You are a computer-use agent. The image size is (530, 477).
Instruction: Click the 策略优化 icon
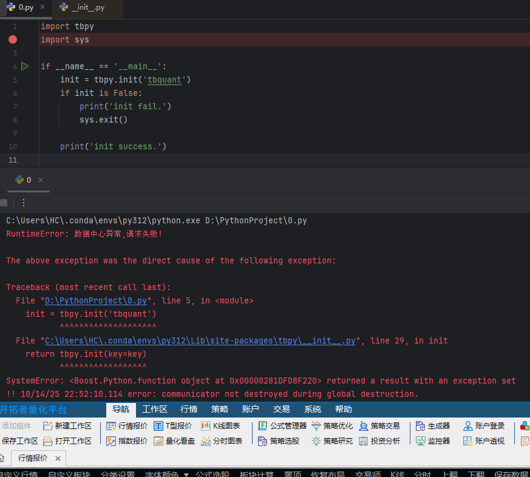point(316,426)
